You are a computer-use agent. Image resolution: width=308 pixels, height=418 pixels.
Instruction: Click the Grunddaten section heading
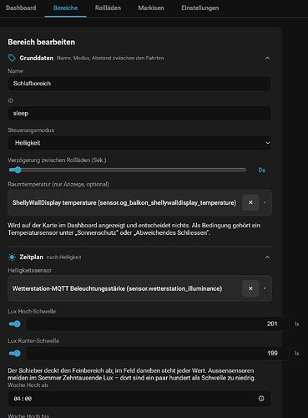pyautogui.click(x=36, y=58)
